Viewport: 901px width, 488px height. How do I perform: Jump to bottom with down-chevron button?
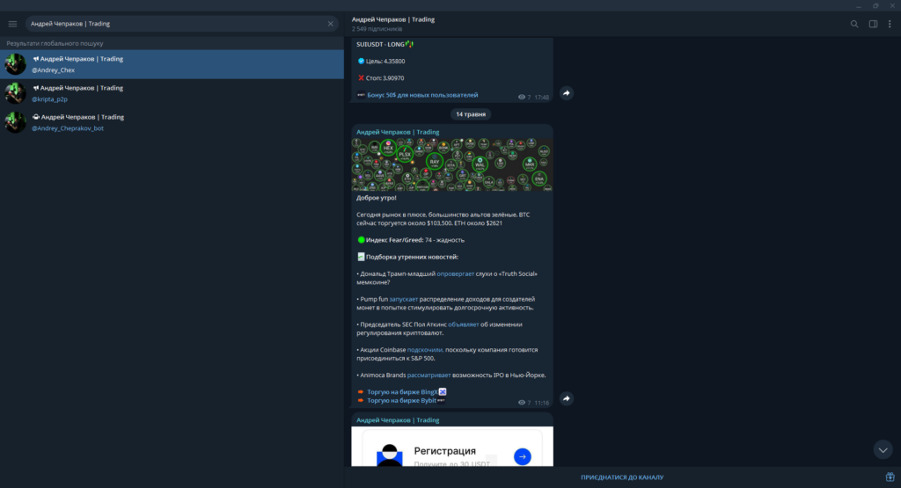click(883, 449)
